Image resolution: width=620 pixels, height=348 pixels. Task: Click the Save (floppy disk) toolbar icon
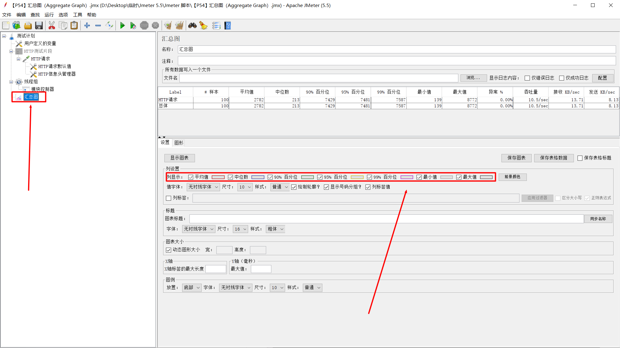point(39,26)
